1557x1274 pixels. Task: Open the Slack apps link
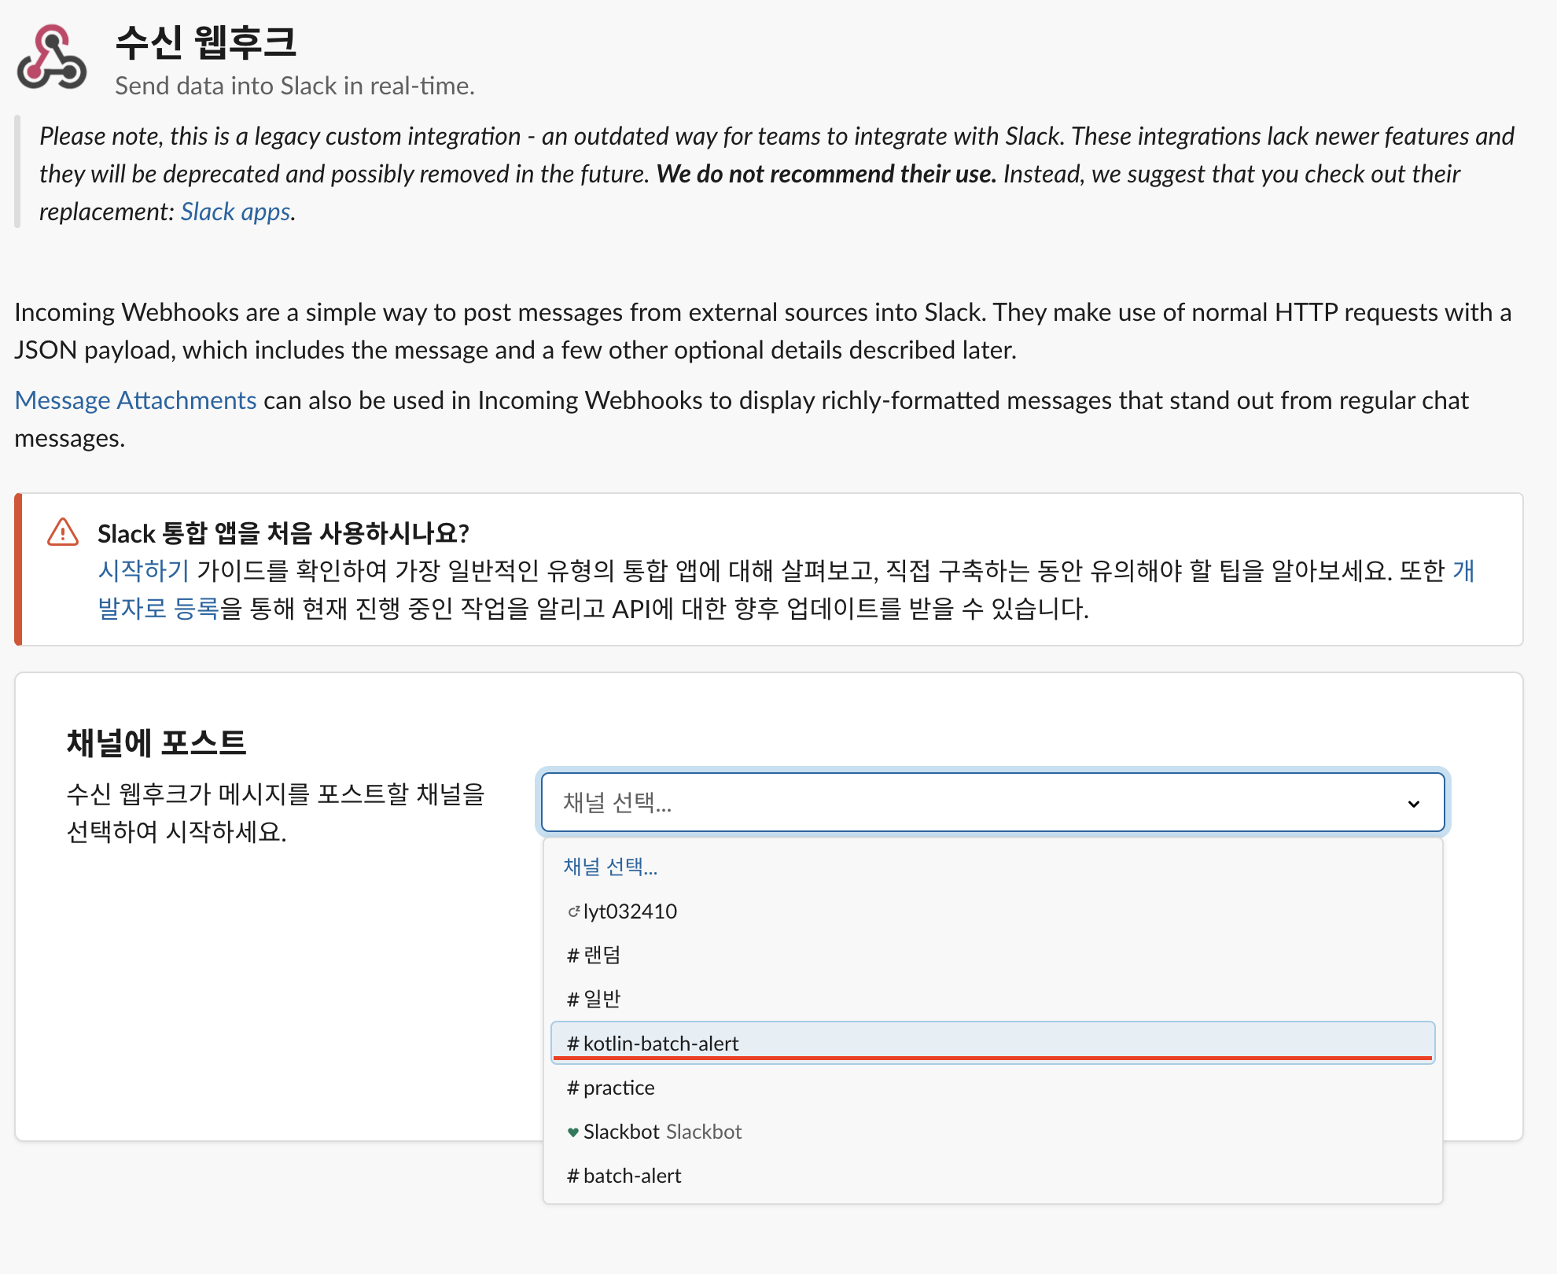(236, 212)
